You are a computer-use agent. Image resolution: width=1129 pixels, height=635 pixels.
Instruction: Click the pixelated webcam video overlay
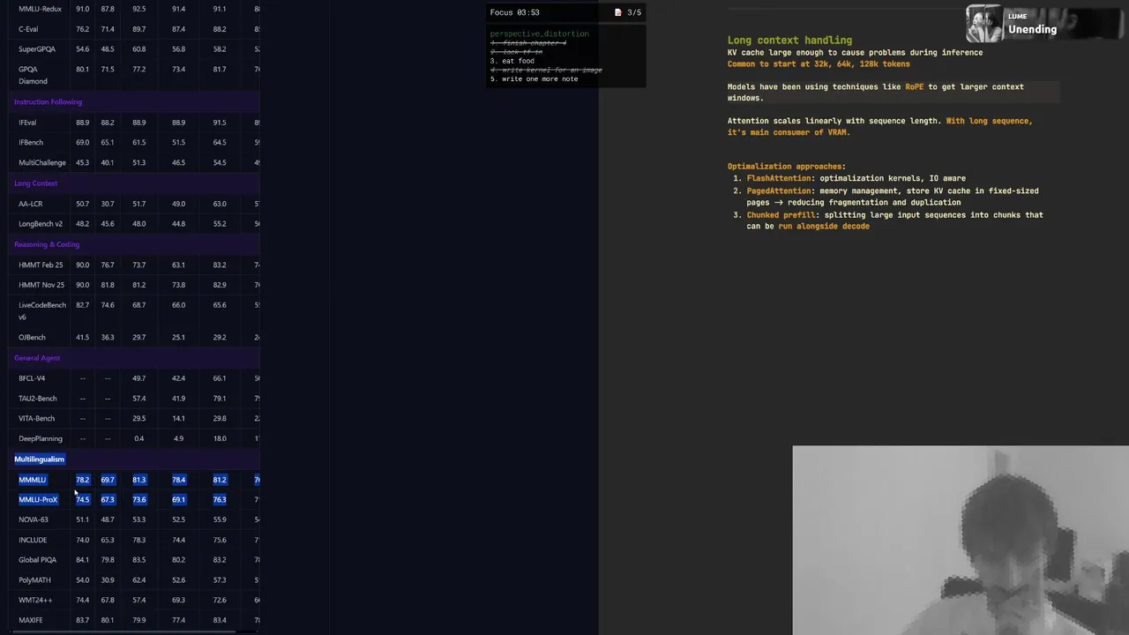(x=961, y=540)
